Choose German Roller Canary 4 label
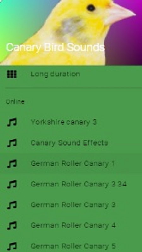 [73, 225]
